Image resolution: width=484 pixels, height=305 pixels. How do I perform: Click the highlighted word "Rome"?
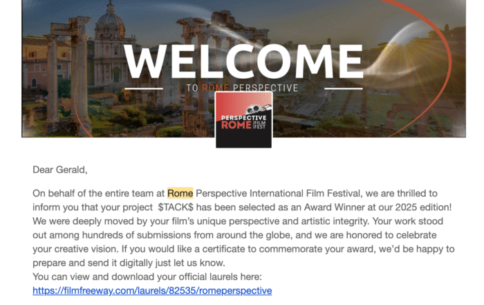[180, 193]
